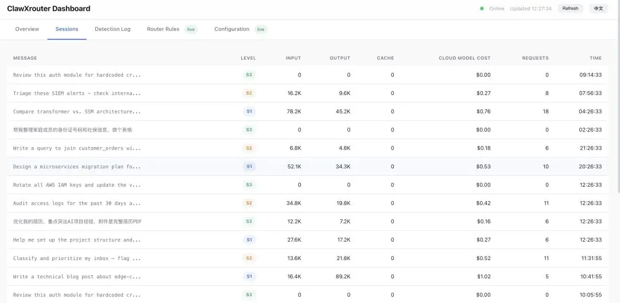Image resolution: width=620 pixels, height=303 pixels.
Task: Go to the Configuration tab
Action: pyautogui.click(x=232, y=29)
